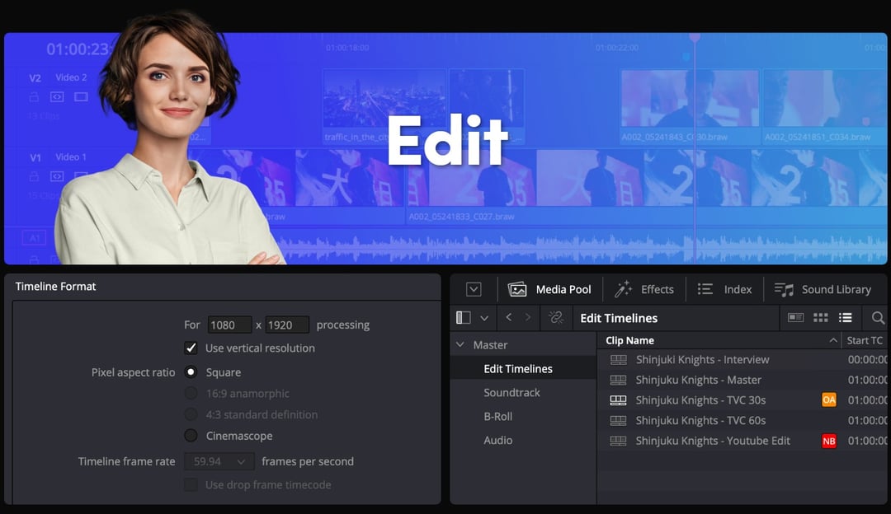The image size is (891, 514).
Task: Switch media pool to list view
Action: coord(845,318)
